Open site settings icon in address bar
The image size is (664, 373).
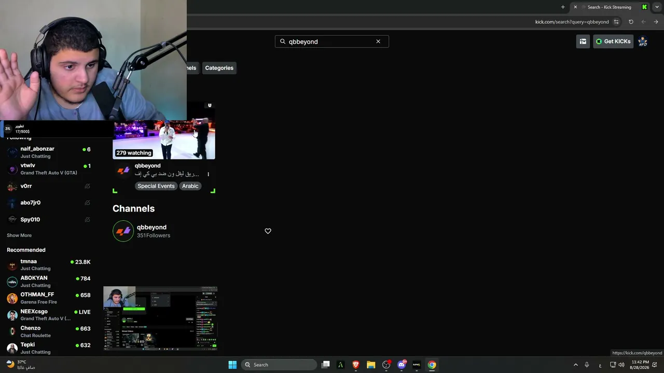coord(616,22)
